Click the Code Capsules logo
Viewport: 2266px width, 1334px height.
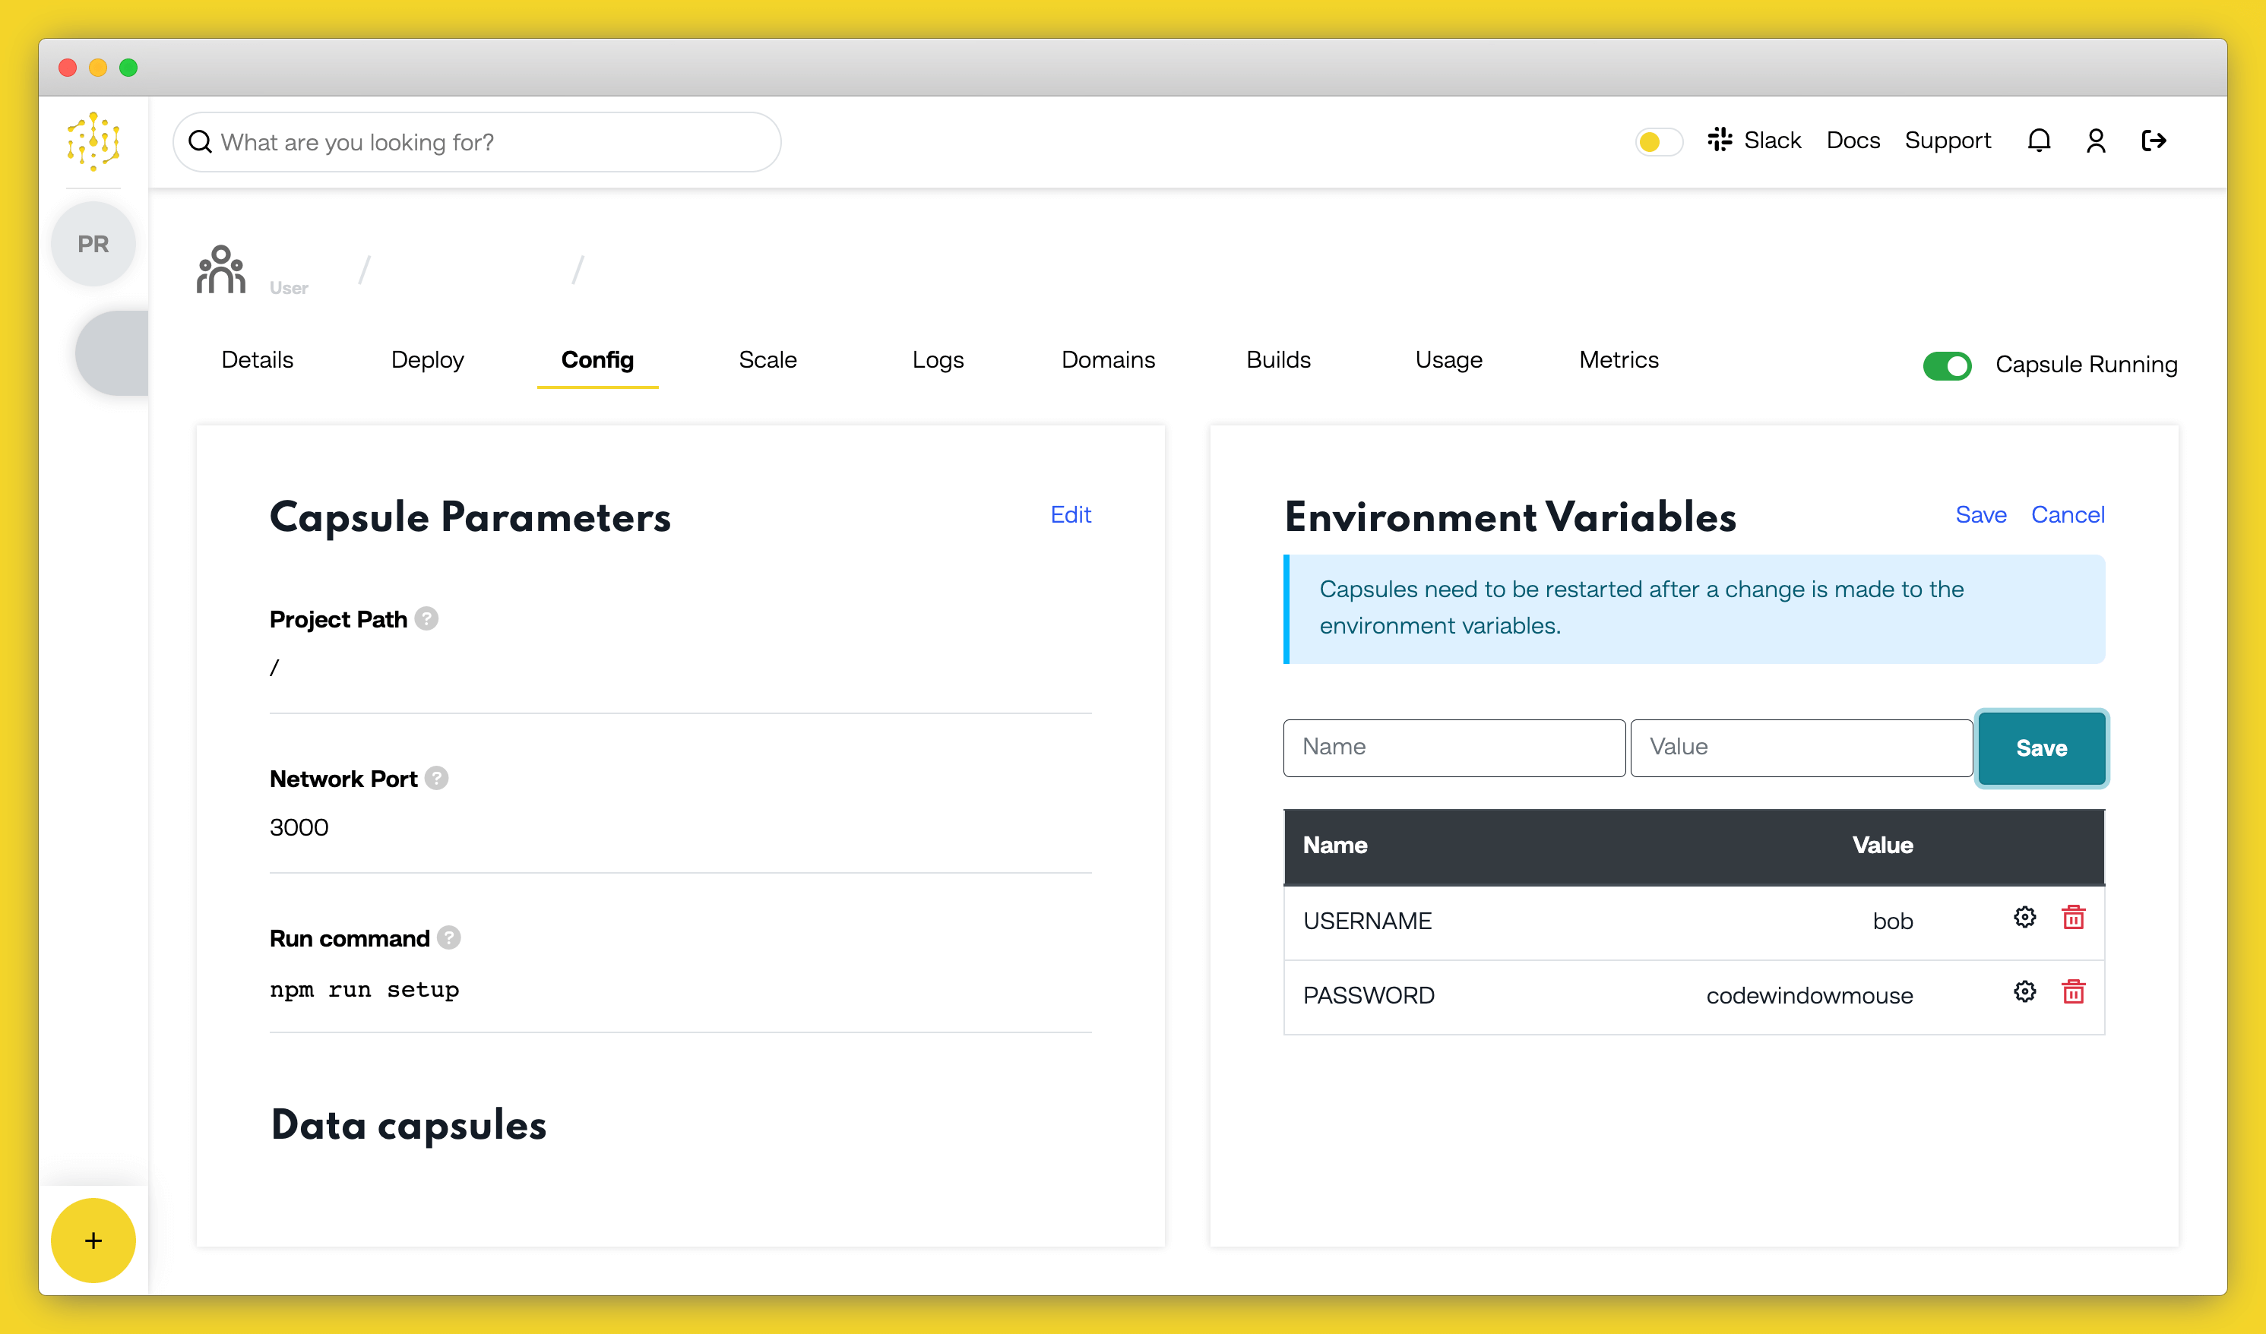tap(93, 141)
